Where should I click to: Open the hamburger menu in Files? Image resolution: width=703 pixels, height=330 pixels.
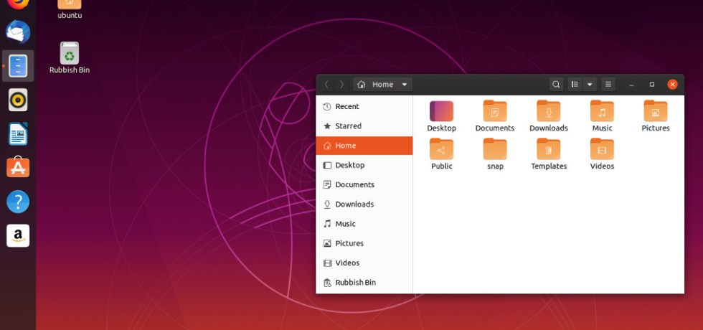608,85
